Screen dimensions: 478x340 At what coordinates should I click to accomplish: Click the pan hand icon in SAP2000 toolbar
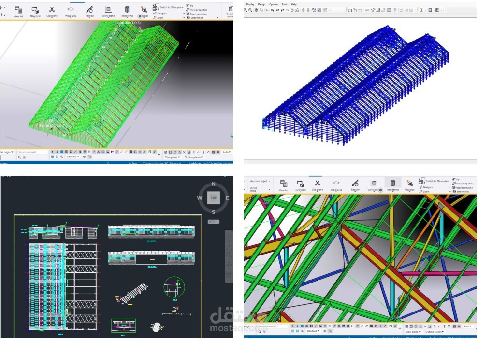256,10
